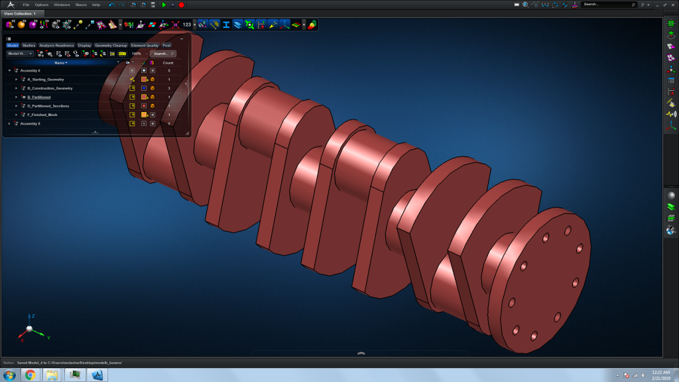Click the blue color swatch for B_Construction_Geometry
This screenshot has width=679, height=382.
click(x=144, y=88)
